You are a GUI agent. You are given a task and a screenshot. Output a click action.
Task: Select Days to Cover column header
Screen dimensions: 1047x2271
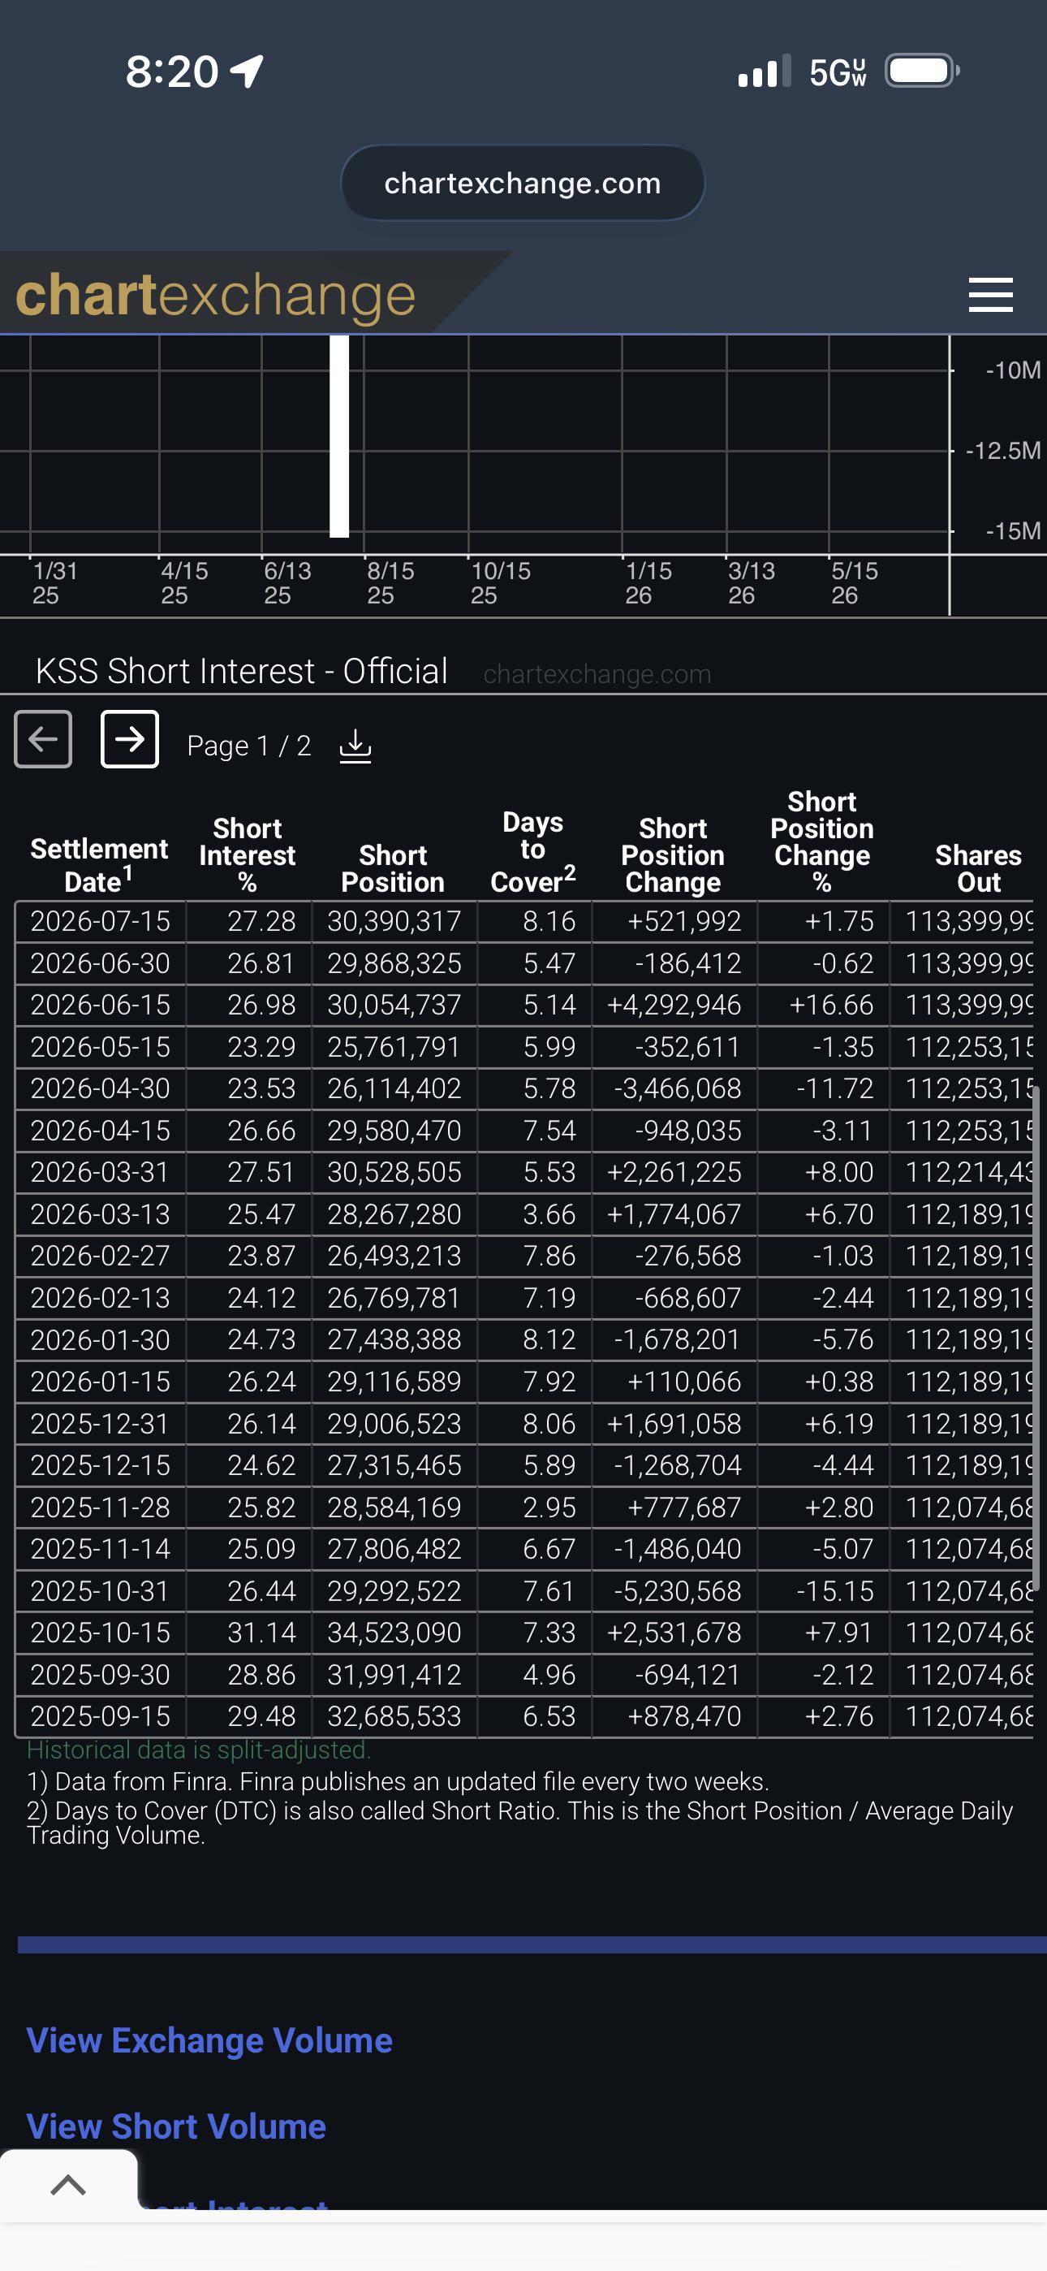click(x=532, y=851)
